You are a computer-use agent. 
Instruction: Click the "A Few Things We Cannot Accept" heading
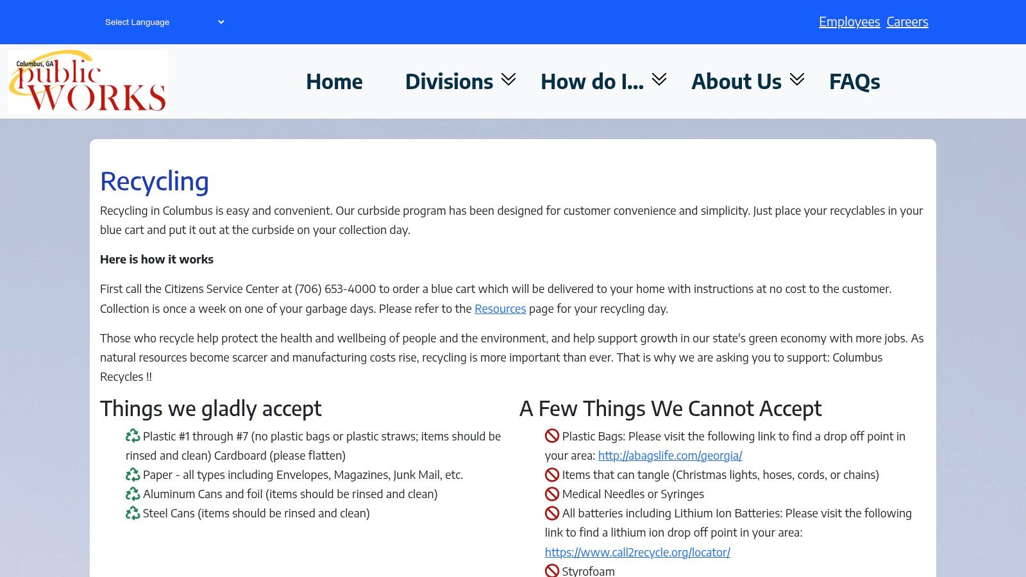click(670, 408)
